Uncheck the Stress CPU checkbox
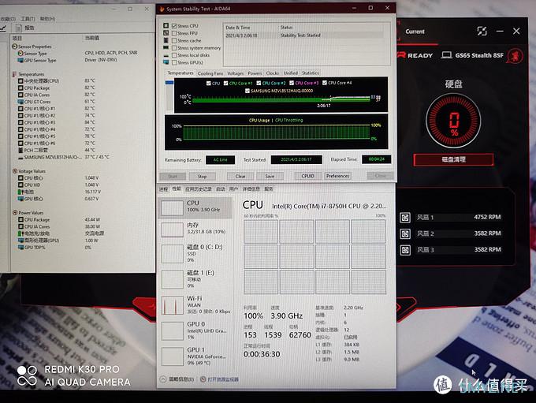 [174, 26]
